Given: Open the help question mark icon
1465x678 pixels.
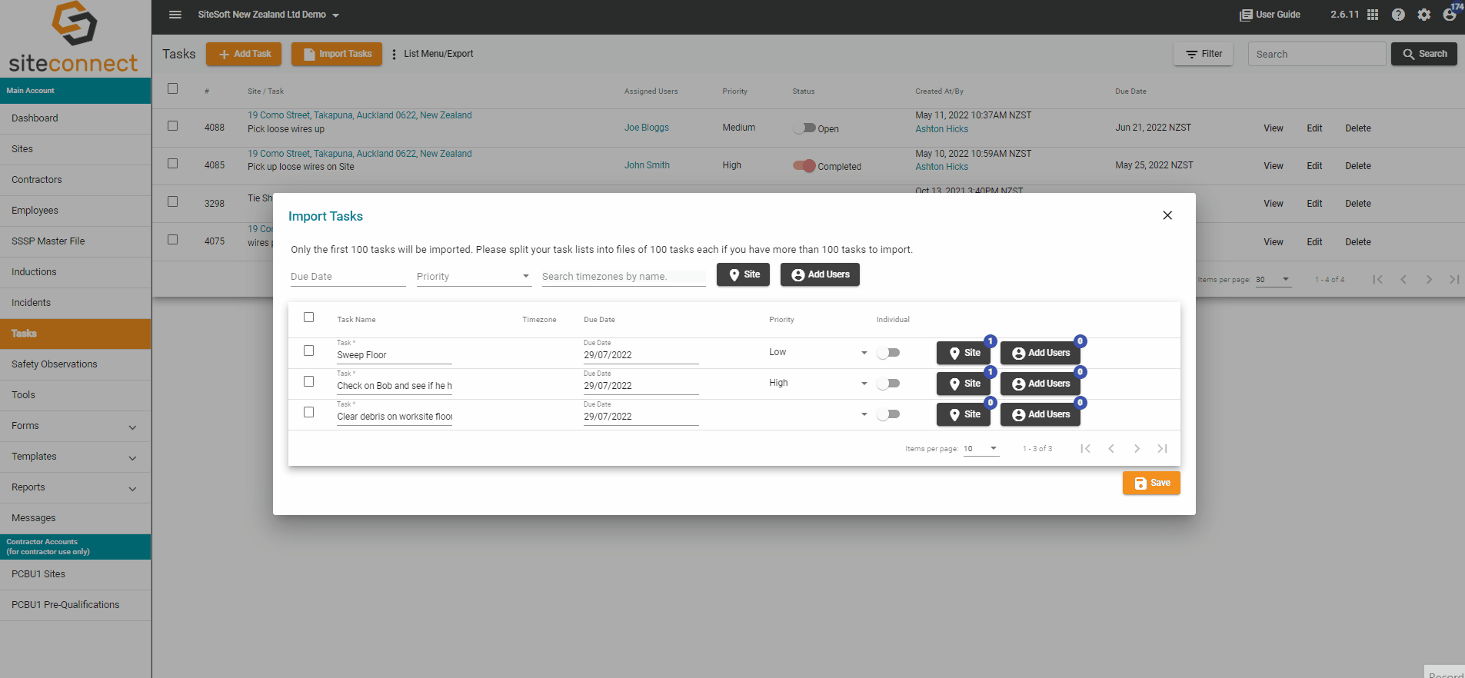Looking at the screenshot, I should pos(1398,15).
